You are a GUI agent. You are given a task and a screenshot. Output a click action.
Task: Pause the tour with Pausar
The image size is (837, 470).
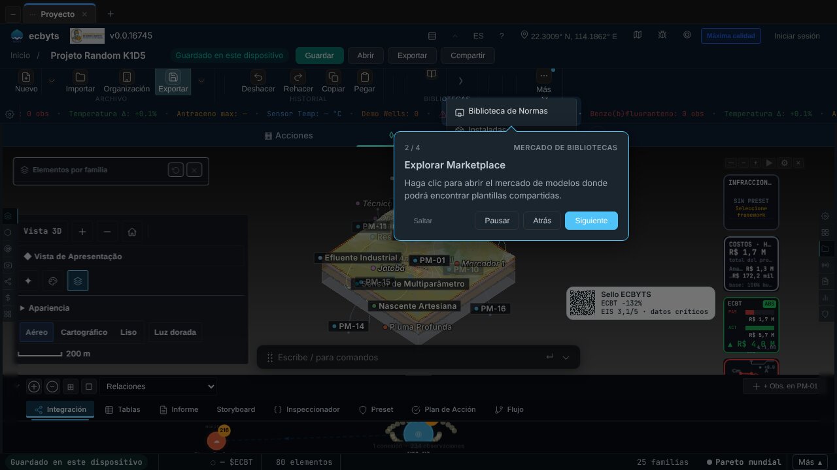[497, 221]
